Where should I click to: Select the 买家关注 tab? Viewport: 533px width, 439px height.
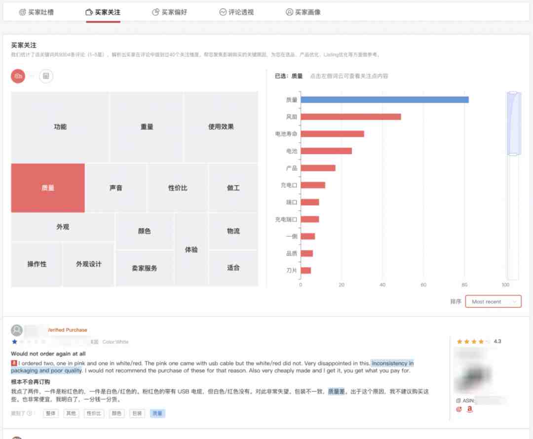(x=103, y=12)
